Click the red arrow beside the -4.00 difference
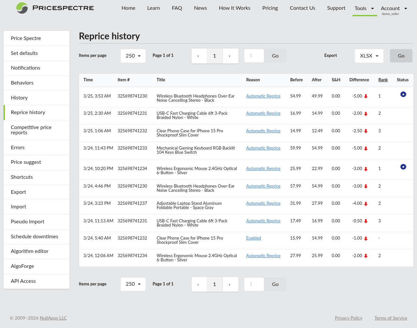Viewport: 417px width, 328px height. (366, 203)
